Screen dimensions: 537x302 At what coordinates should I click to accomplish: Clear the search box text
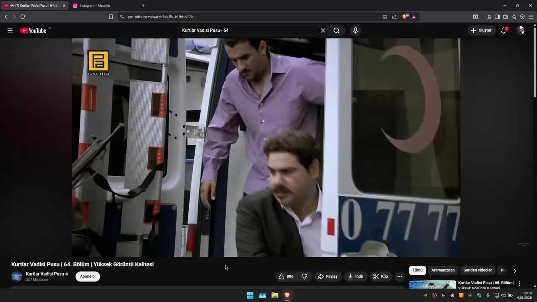tap(323, 30)
